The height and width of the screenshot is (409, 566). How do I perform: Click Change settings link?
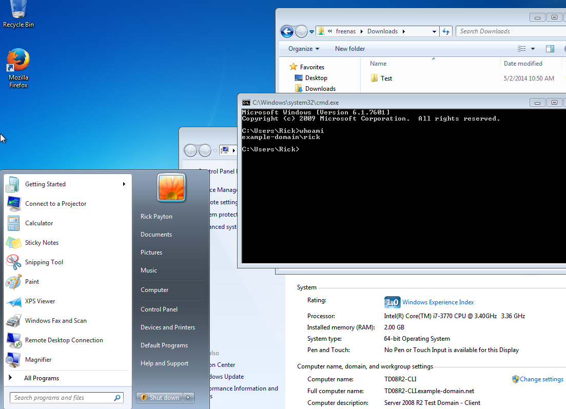click(x=541, y=379)
